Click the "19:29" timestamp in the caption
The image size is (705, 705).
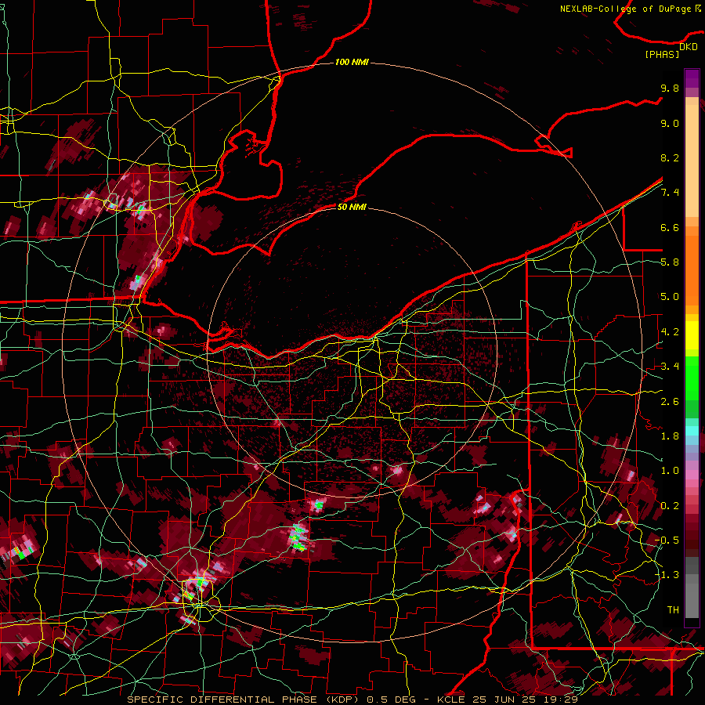559,700
